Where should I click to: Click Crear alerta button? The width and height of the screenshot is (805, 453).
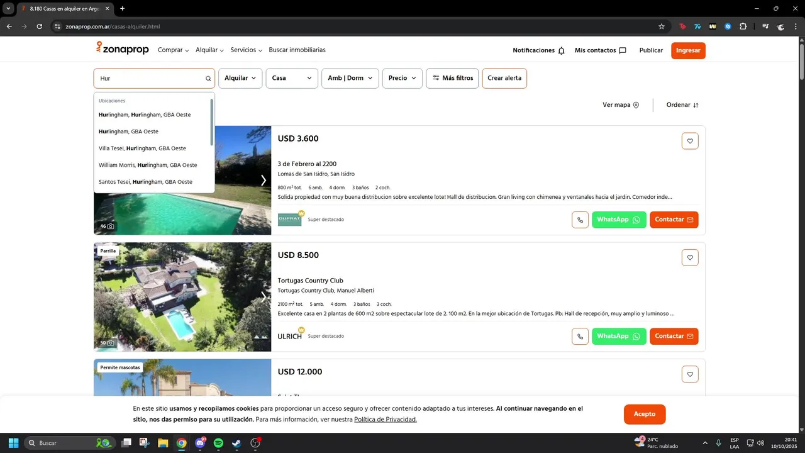[504, 79]
